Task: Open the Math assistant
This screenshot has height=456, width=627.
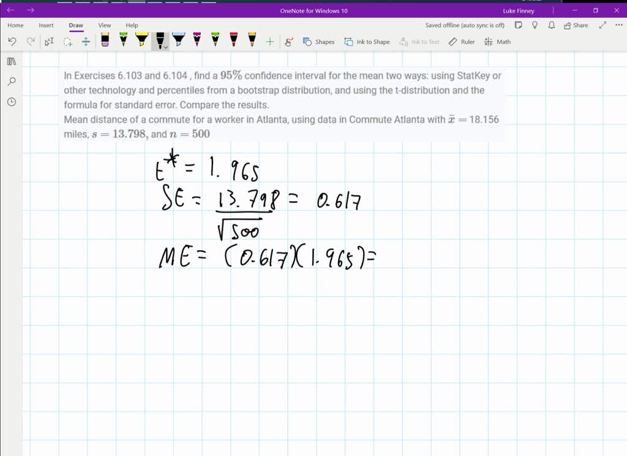Action: pyautogui.click(x=497, y=42)
